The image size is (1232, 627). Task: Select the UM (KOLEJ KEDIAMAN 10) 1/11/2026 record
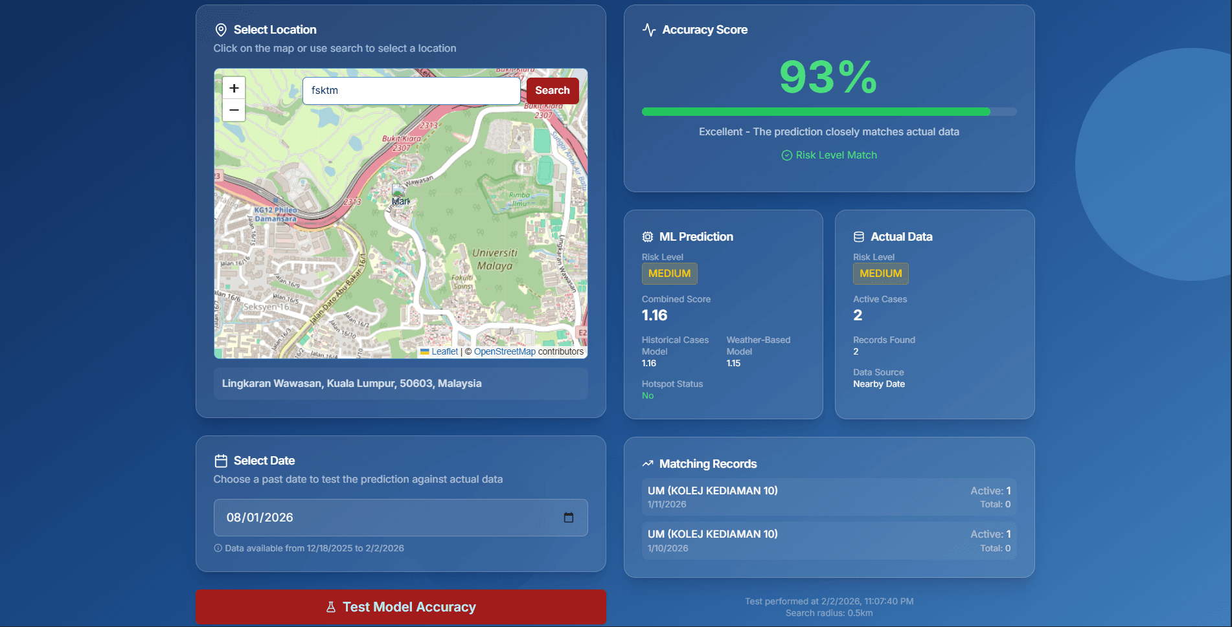pos(828,496)
